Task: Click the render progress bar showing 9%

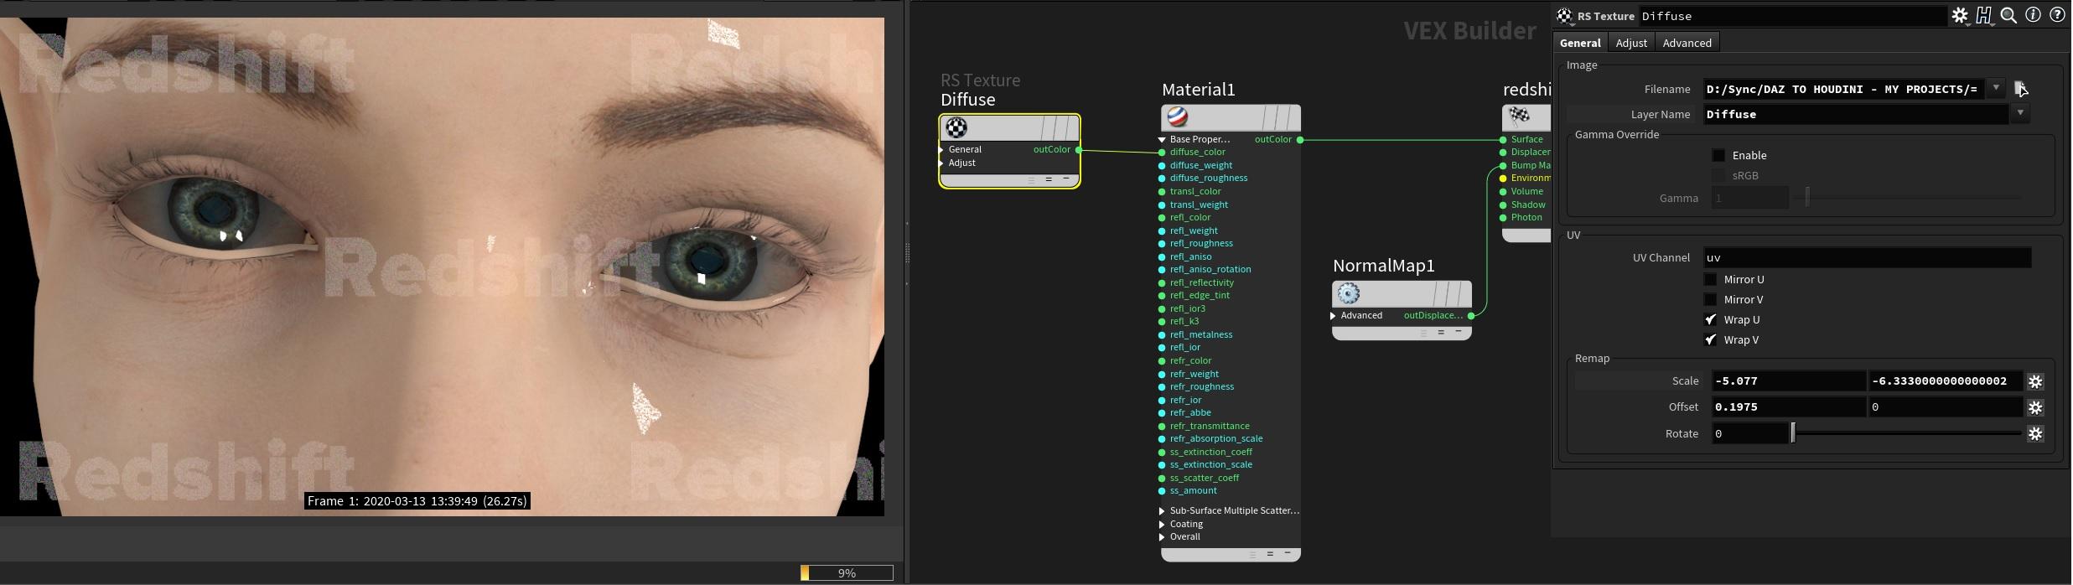Action: [x=847, y=573]
